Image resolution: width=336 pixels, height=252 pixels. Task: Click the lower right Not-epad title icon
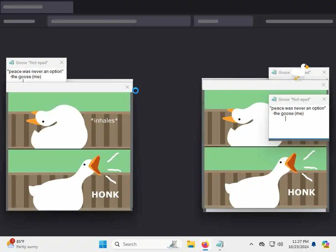pyautogui.click(x=274, y=99)
